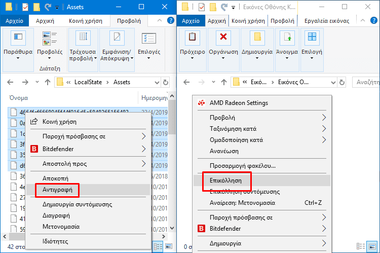The image size is (380, 253).
Task: Refresh the Assets folder address bar
Action: coord(165,82)
